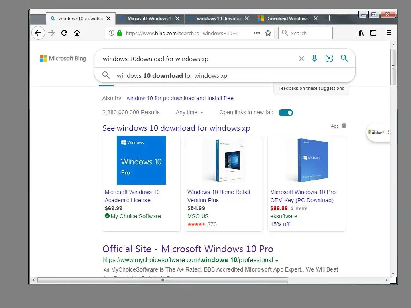
Task: Expand the mychoicesoftware URL dropdown arrow
Action: (277, 261)
